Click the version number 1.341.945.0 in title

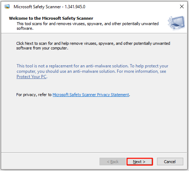click(x=75, y=7)
